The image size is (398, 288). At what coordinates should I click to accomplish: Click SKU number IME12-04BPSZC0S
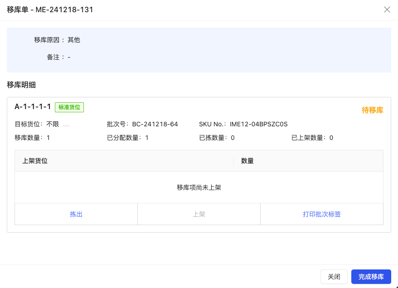(x=258, y=124)
